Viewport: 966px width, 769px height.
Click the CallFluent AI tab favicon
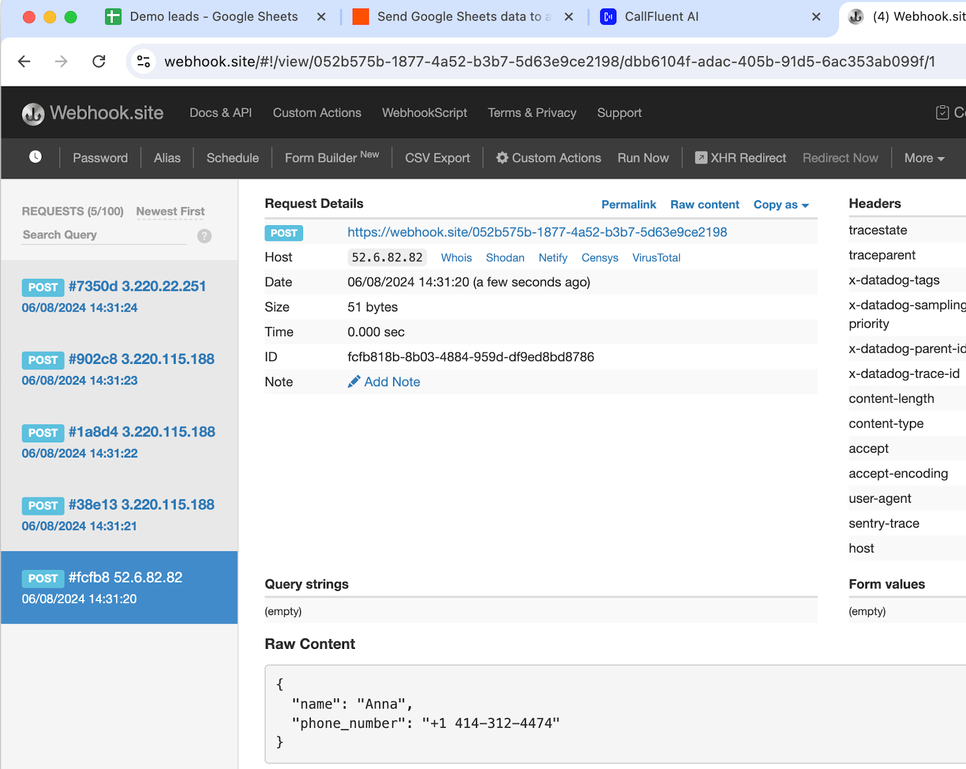(608, 16)
